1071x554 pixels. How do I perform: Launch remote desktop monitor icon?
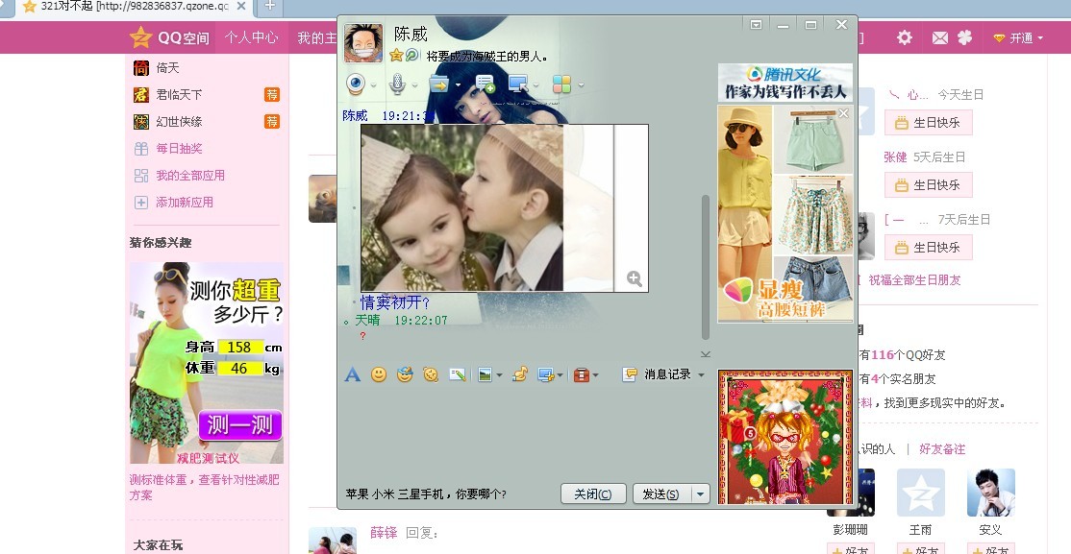tap(518, 84)
